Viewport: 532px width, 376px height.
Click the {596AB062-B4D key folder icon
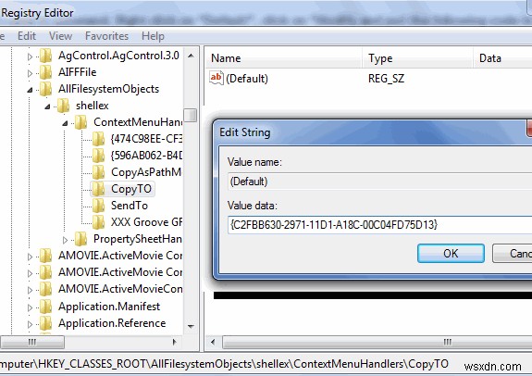(99, 156)
